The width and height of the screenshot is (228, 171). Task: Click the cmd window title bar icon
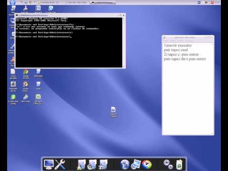coord(17,15)
